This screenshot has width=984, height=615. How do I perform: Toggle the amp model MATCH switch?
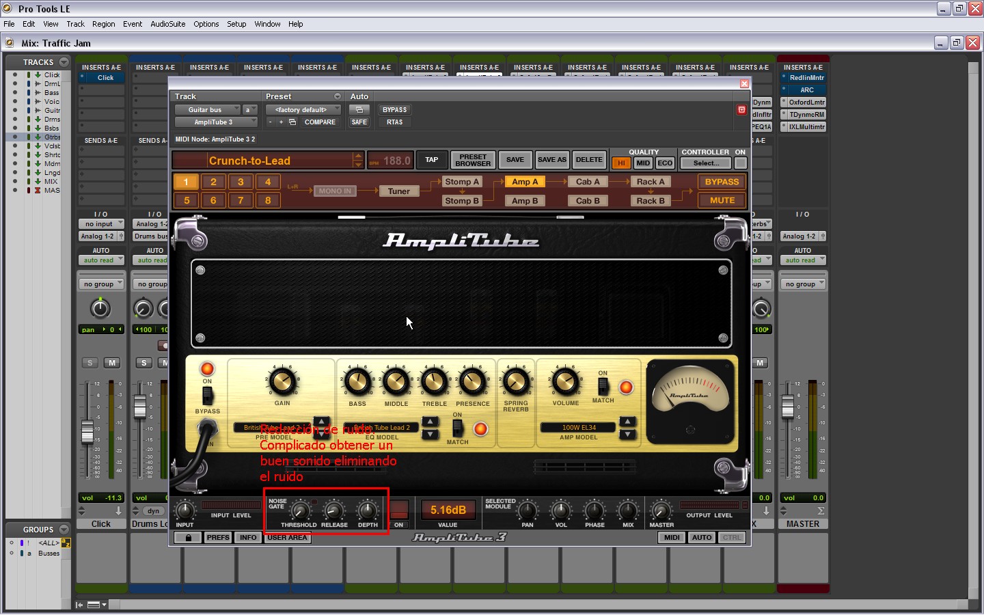tap(603, 386)
